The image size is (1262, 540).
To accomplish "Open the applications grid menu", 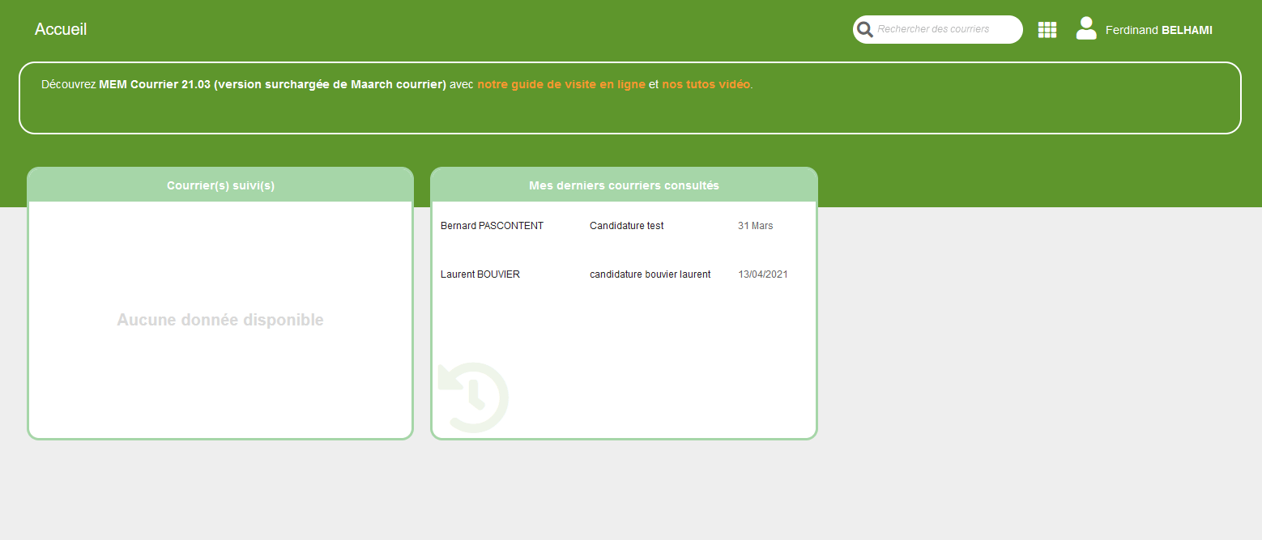I will 1047,30.
